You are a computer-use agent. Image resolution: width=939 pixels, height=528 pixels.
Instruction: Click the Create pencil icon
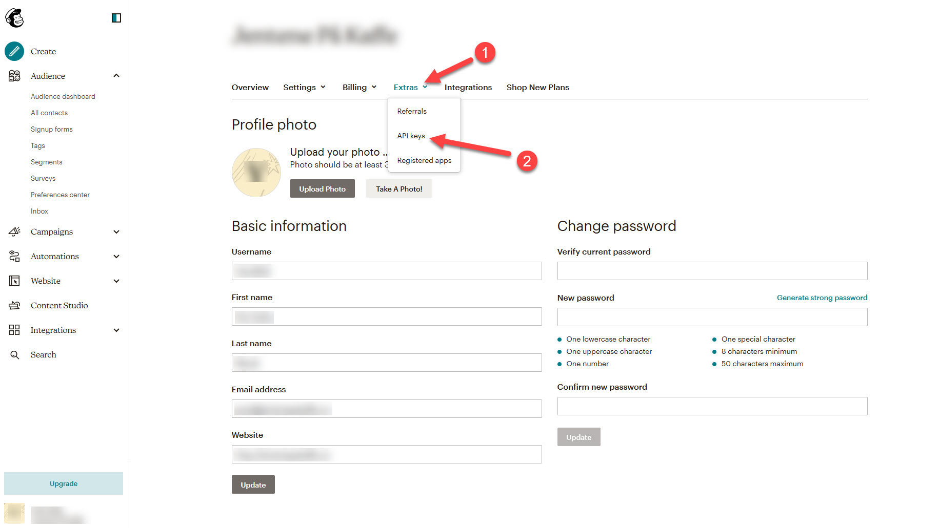pos(14,51)
